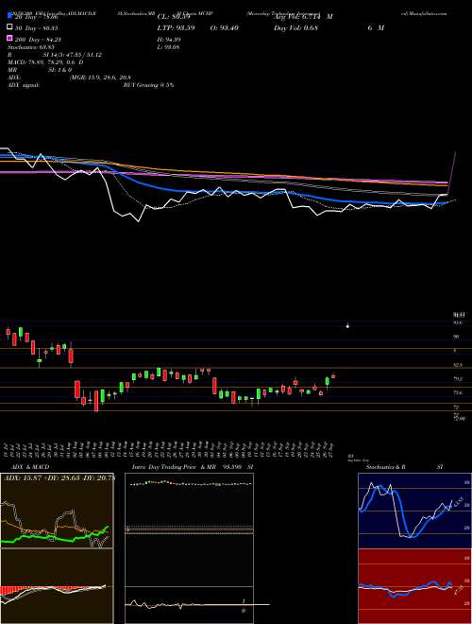Image resolution: width=472 pixels, height=624 pixels.
Task: Select the H: 94.39 high value
Action: pos(169,40)
